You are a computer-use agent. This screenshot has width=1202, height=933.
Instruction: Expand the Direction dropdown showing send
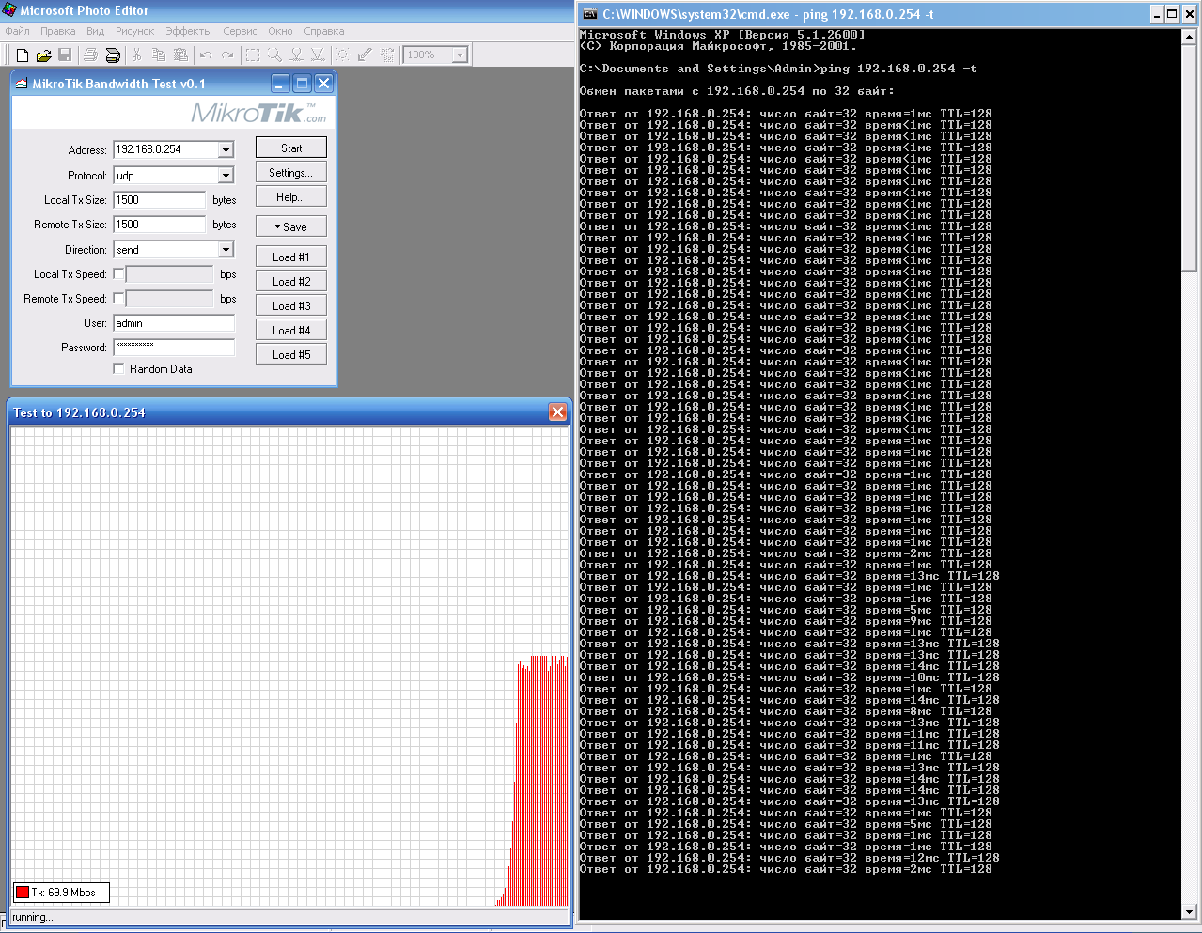[x=226, y=250]
